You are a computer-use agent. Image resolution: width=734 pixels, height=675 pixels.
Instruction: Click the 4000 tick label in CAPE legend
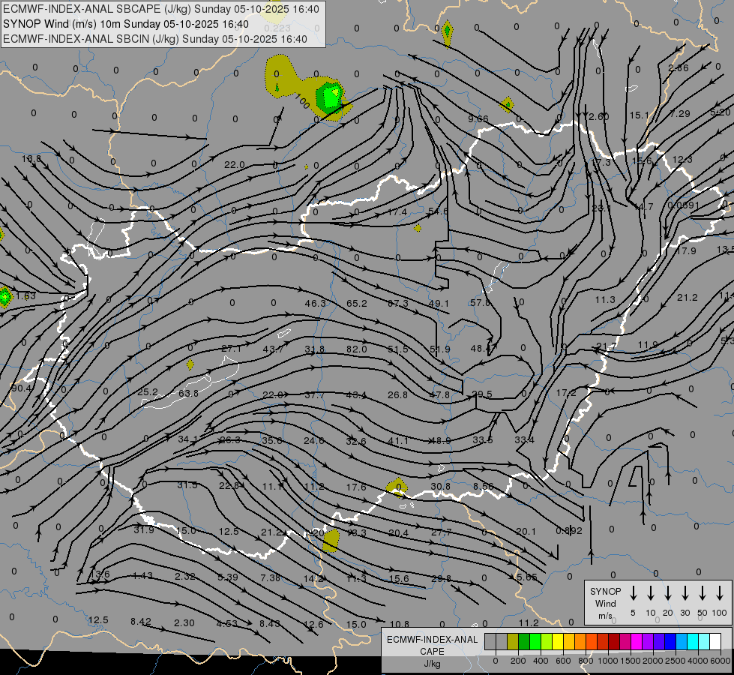click(698, 661)
